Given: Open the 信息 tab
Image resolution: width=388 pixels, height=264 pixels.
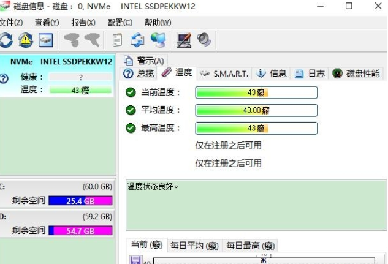Looking at the screenshot, I should [x=271, y=74].
